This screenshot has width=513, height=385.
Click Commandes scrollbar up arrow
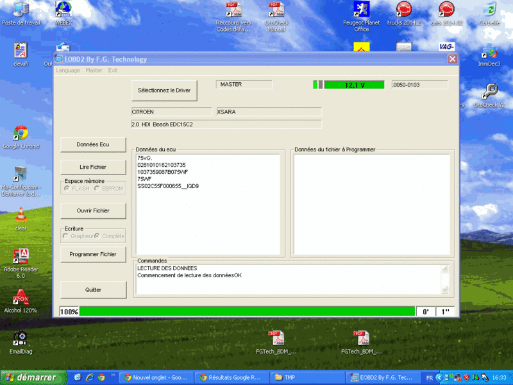[445, 269]
